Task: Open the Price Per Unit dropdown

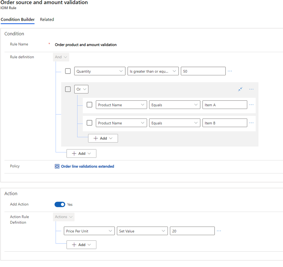Action: (89, 231)
